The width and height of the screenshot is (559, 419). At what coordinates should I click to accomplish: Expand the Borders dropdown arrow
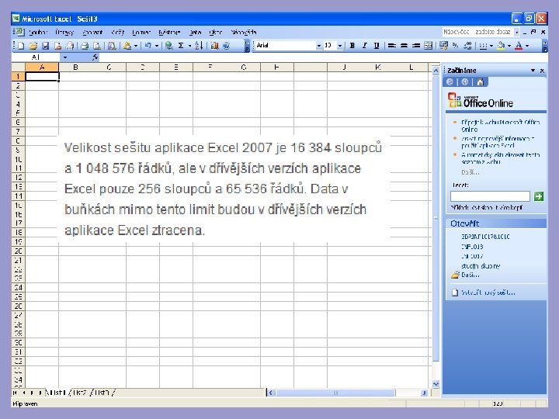491,46
